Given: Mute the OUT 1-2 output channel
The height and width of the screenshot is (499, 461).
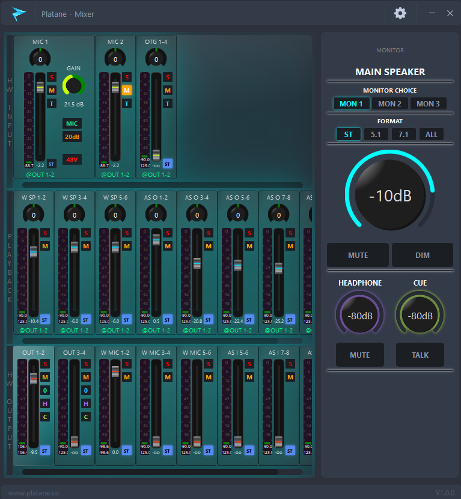Looking at the screenshot, I should 45,377.
